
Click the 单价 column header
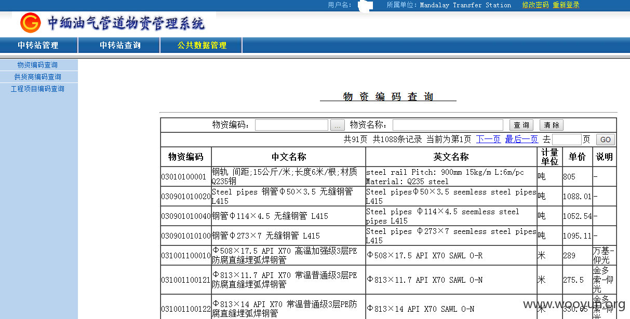coord(577,157)
